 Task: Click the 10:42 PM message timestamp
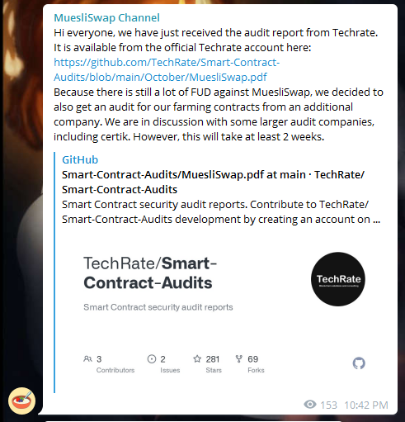tap(366, 405)
